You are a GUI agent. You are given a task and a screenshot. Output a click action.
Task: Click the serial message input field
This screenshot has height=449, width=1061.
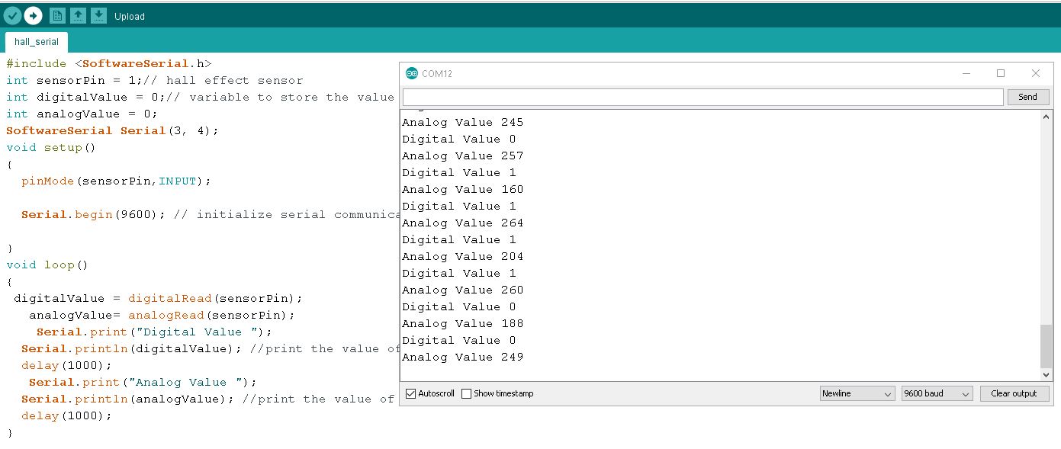(703, 97)
